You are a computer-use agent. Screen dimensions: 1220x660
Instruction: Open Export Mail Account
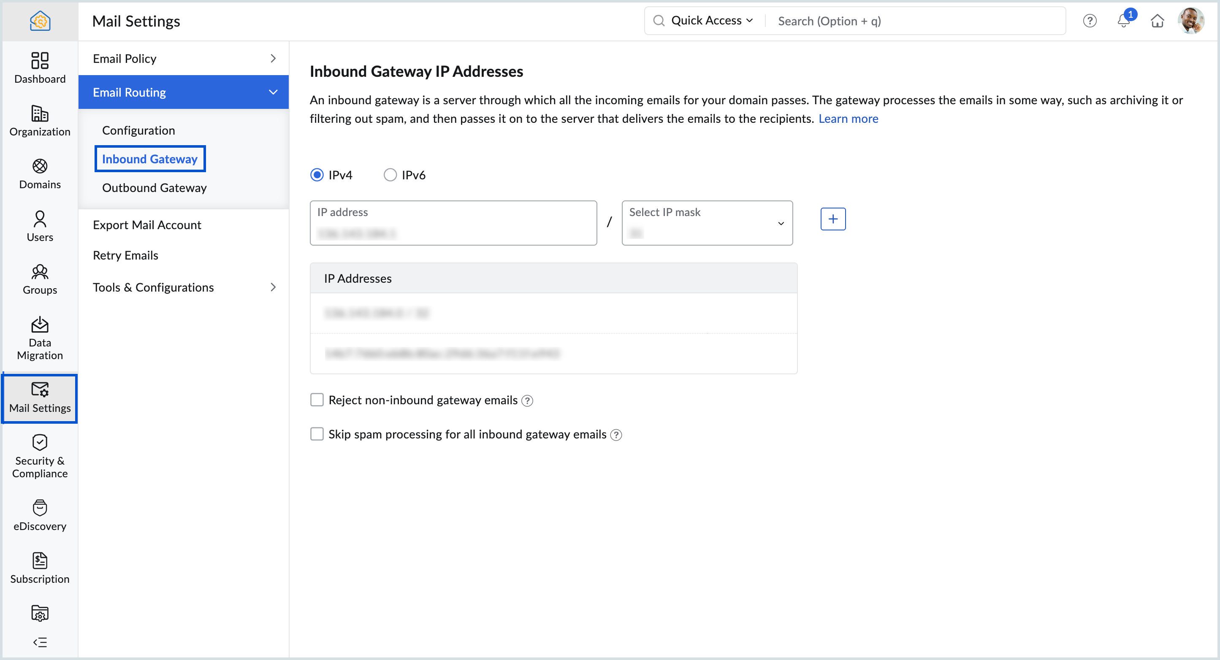coord(147,225)
